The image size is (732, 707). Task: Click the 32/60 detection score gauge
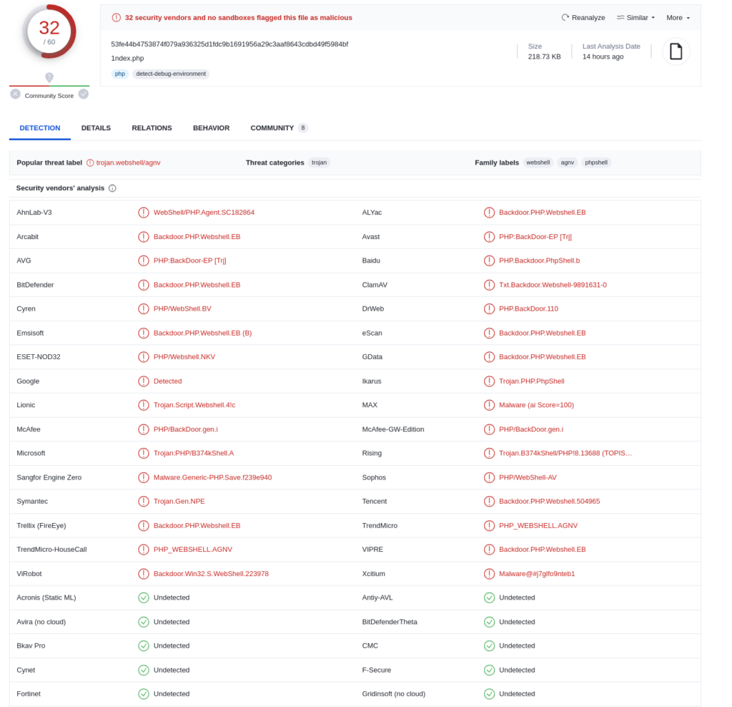point(49,31)
